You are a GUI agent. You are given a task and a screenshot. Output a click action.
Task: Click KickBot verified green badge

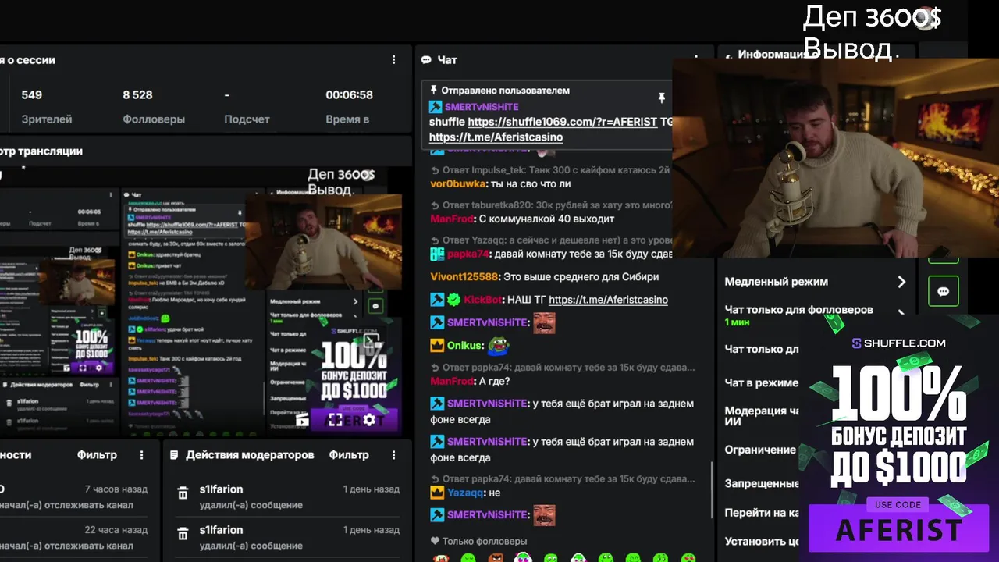453,300
